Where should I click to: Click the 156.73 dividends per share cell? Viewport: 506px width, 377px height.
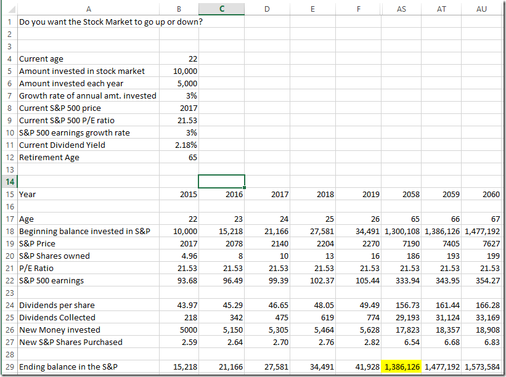point(401,305)
